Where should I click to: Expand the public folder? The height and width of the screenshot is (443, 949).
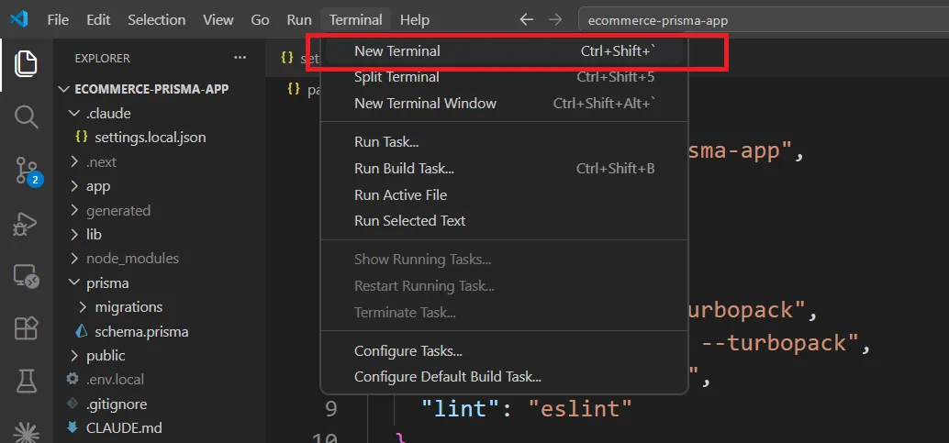(73, 355)
